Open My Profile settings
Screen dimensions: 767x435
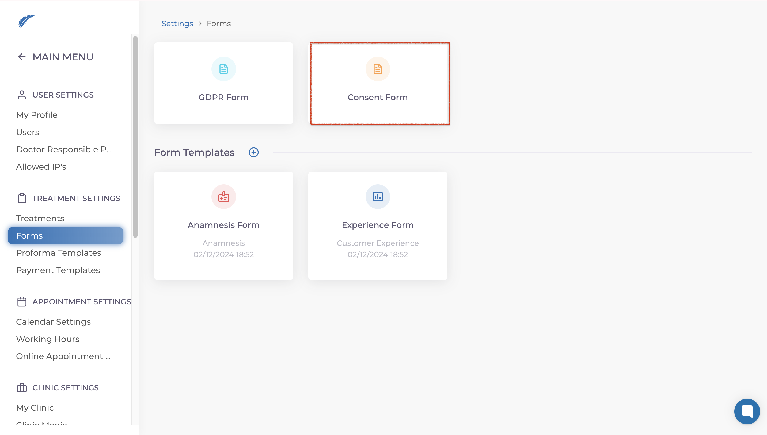[x=37, y=115]
